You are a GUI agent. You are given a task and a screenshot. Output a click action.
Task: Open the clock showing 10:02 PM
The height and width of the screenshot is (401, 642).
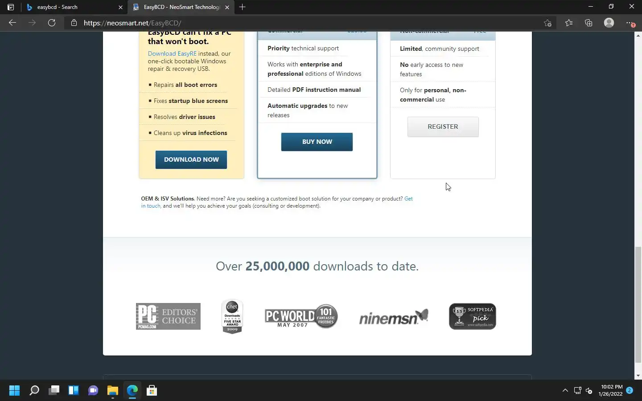tap(610, 390)
